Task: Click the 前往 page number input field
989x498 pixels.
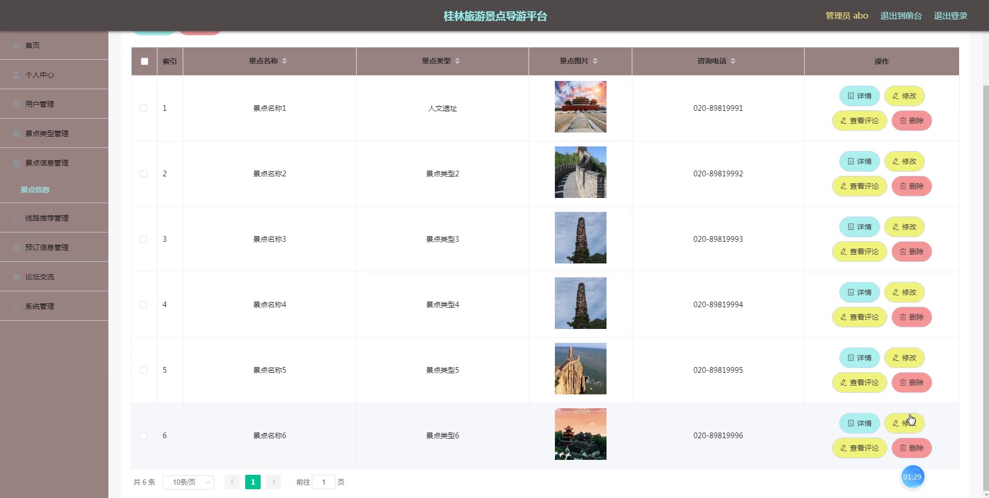Action: [324, 482]
